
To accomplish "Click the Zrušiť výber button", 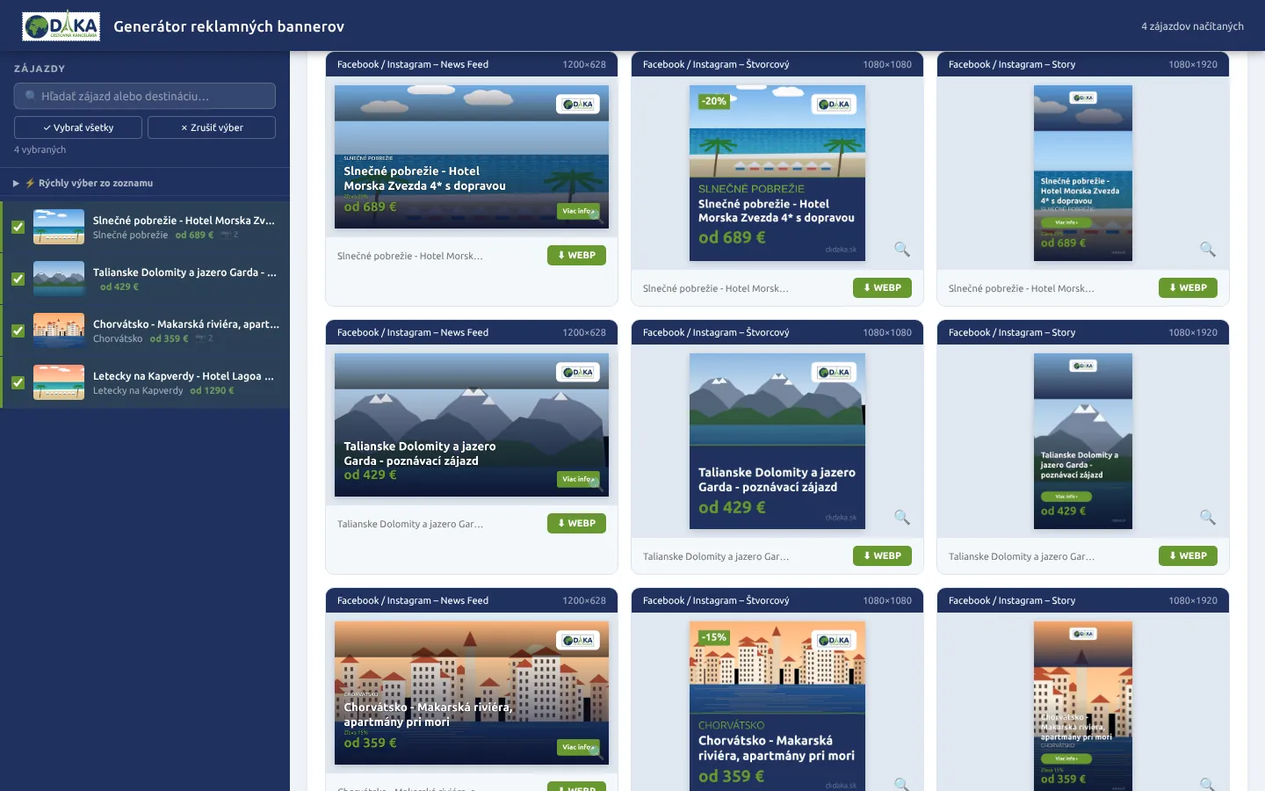I will [212, 127].
